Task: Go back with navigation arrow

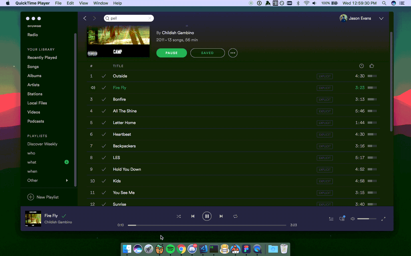Action: [85, 18]
